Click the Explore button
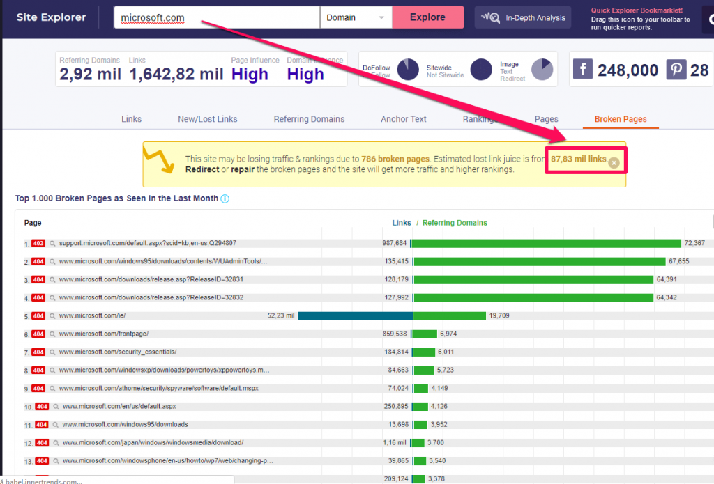Viewport: 714px width, 484px height. 427,17
